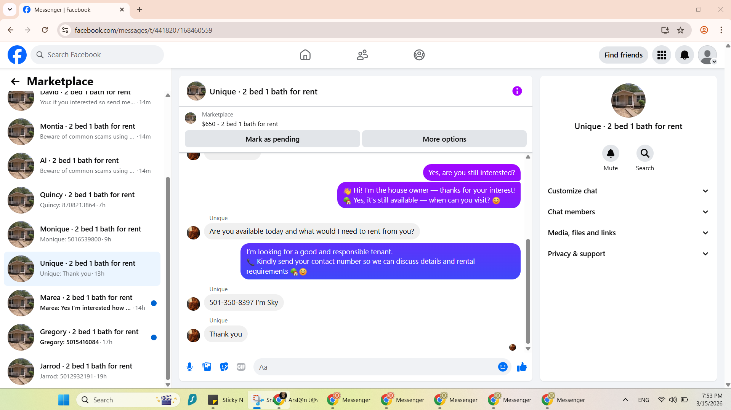This screenshot has width=731, height=410.
Task: Go to the Home feed icon
Action: tap(305, 55)
